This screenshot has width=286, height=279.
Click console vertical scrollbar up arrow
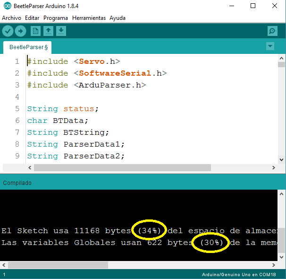(x=281, y=194)
